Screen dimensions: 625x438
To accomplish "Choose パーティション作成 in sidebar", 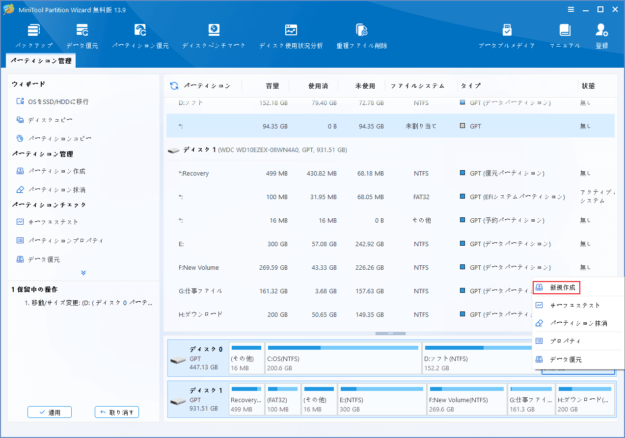I will pos(51,171).
